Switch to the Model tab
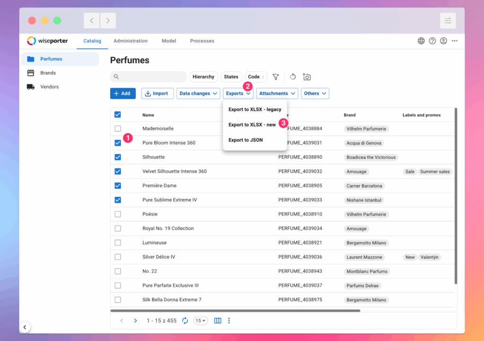The height and width of the screenshot is (341, 484). (169, 41)
